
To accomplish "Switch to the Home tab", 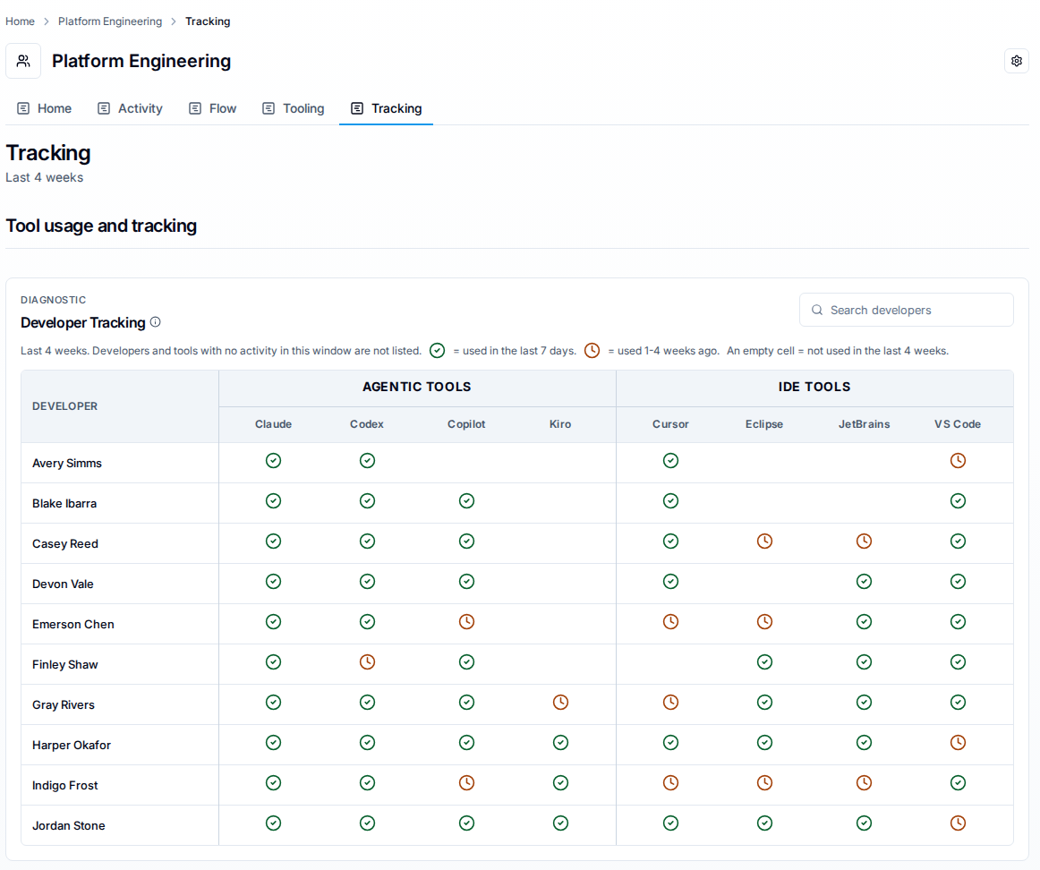I will click(44, 109).
